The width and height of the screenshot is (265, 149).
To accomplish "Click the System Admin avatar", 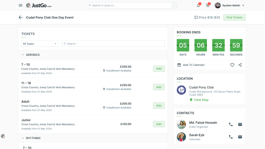I will (218, 5).
